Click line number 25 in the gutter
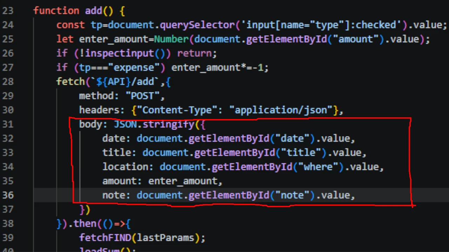Viewport: 449px width, 252px height. point(7,39)
